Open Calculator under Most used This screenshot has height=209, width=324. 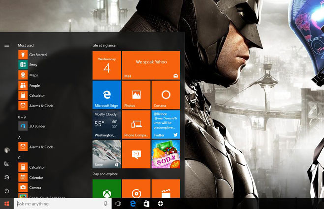tap(31, 95)
